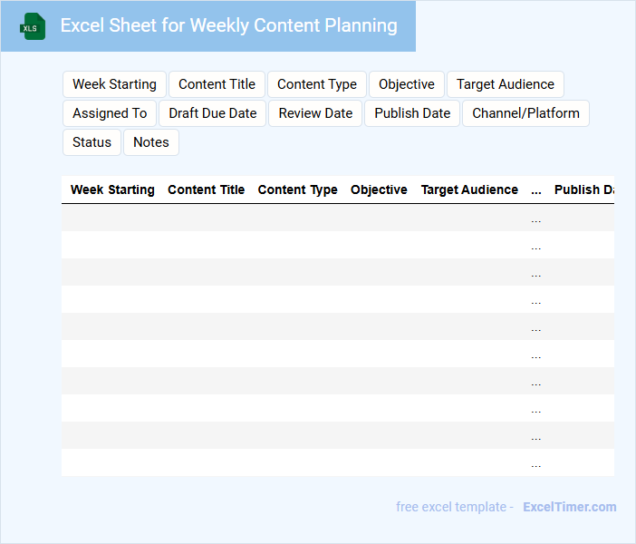
Task: Click the Channel/Platform tag
Action: [x=525, y=113]
